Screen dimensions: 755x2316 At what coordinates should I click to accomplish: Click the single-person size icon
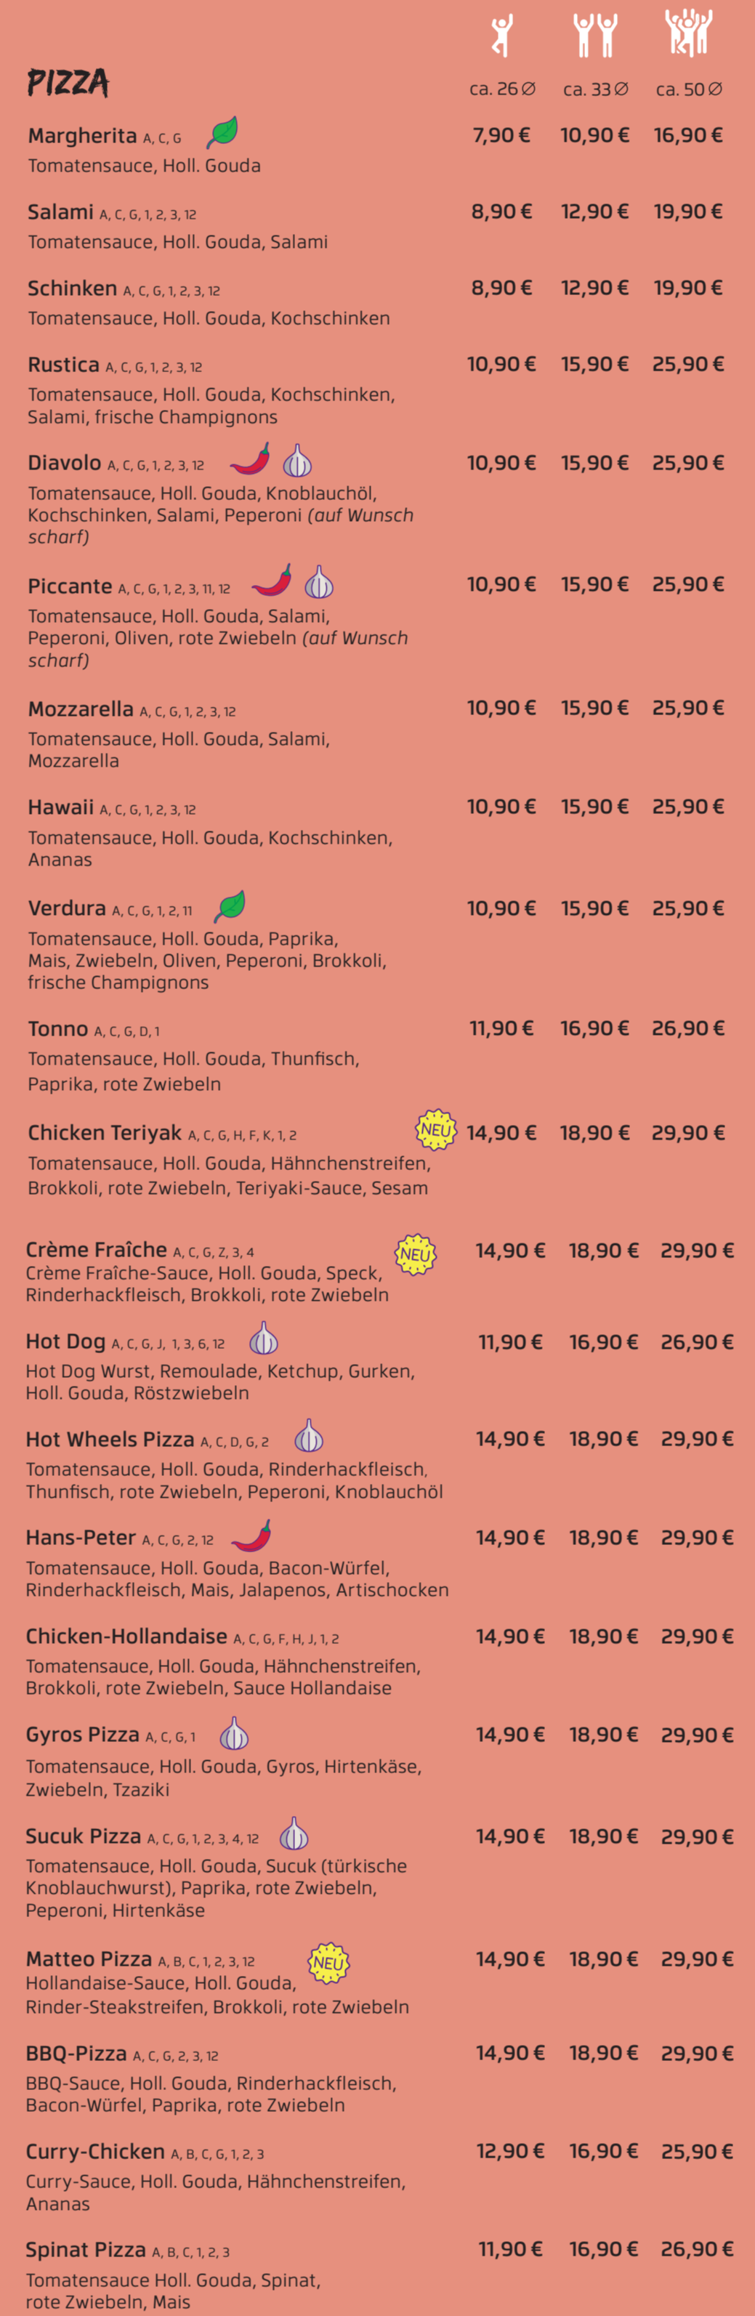click(501, 36)
